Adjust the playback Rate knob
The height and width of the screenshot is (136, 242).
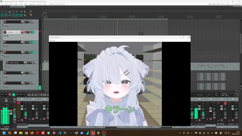(231, 94)
